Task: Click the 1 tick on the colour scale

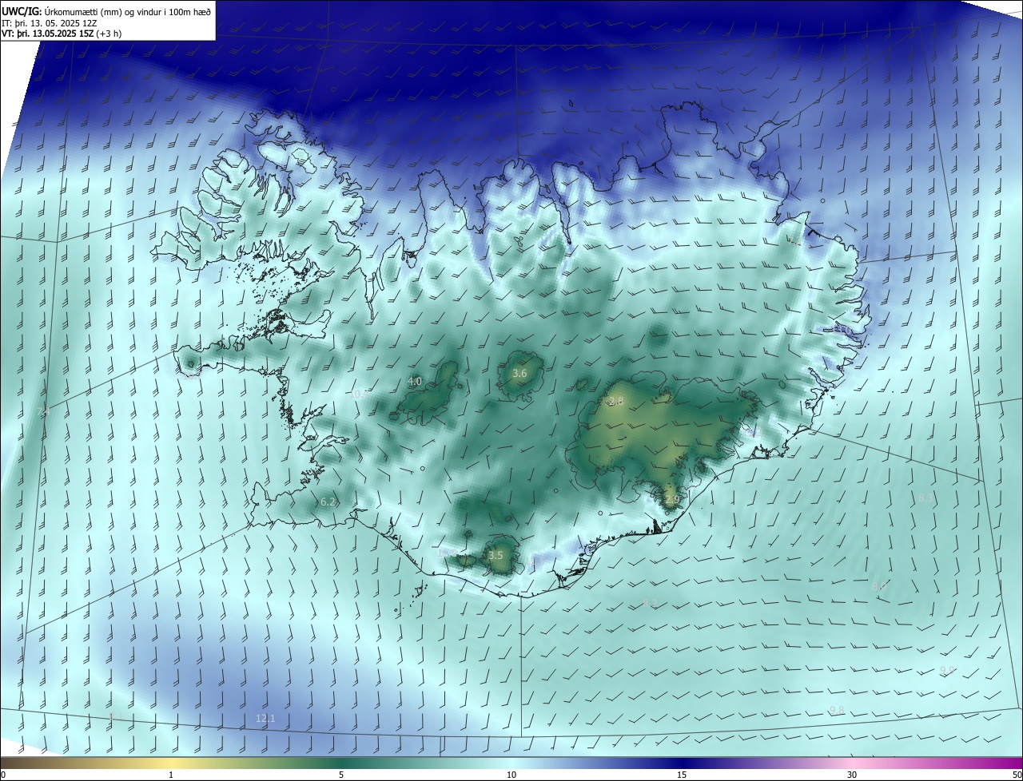Action: coord(171,775)
